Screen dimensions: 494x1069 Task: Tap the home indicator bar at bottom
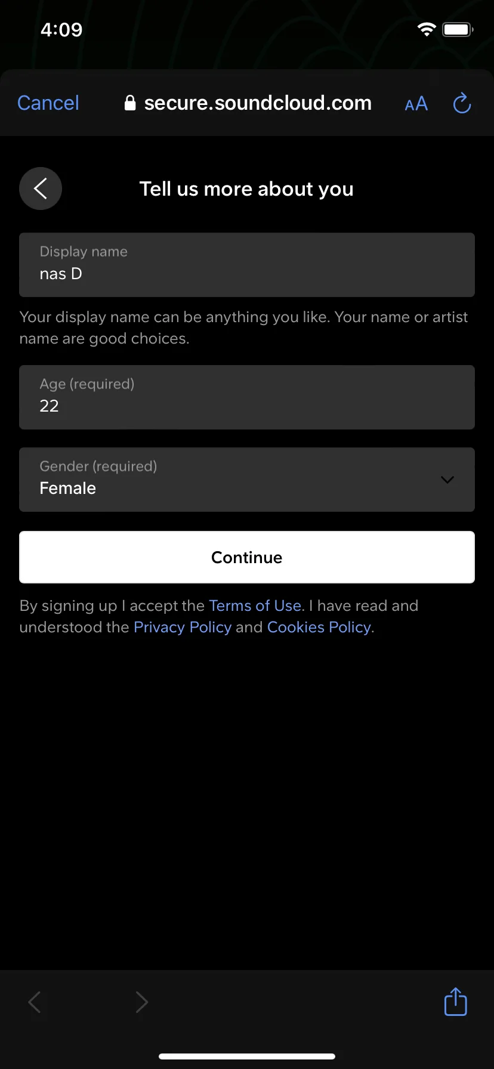click(247, 1056)
